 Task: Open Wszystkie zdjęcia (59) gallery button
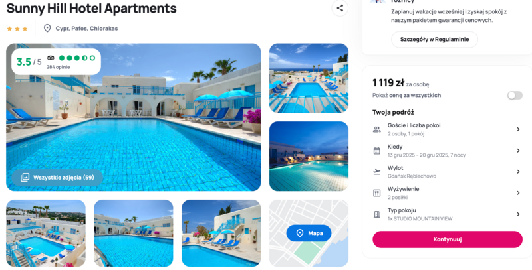[x=57, y=178]
